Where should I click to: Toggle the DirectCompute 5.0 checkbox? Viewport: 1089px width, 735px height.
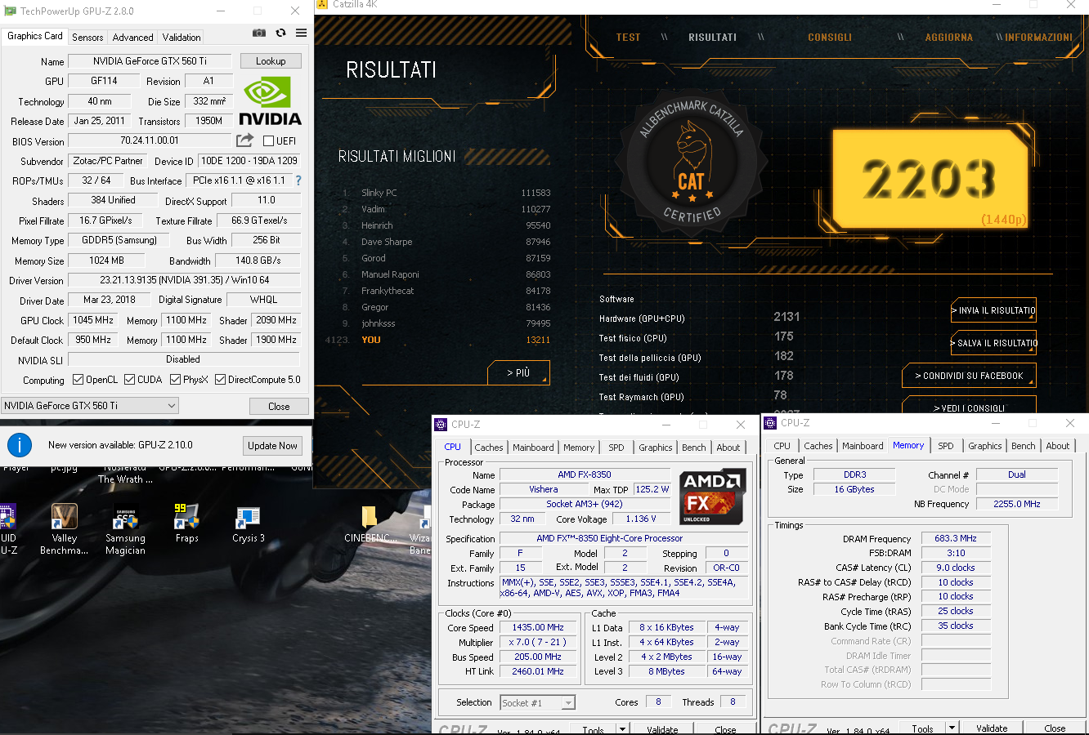pyautogui.click(x=220, y=380)
